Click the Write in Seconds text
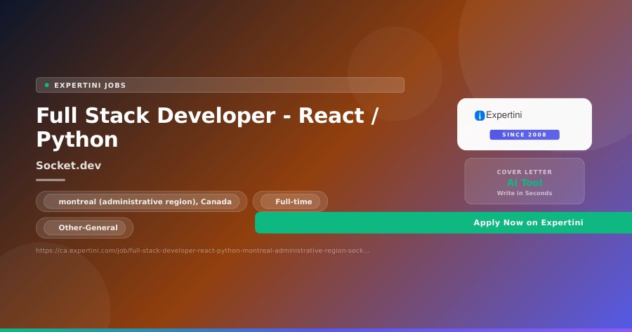Screen dimensions: 632x332 [x=525, y=193]
